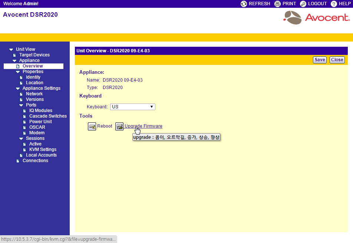Click the Close button
The image size is (353, 243).
pos(337,60)
